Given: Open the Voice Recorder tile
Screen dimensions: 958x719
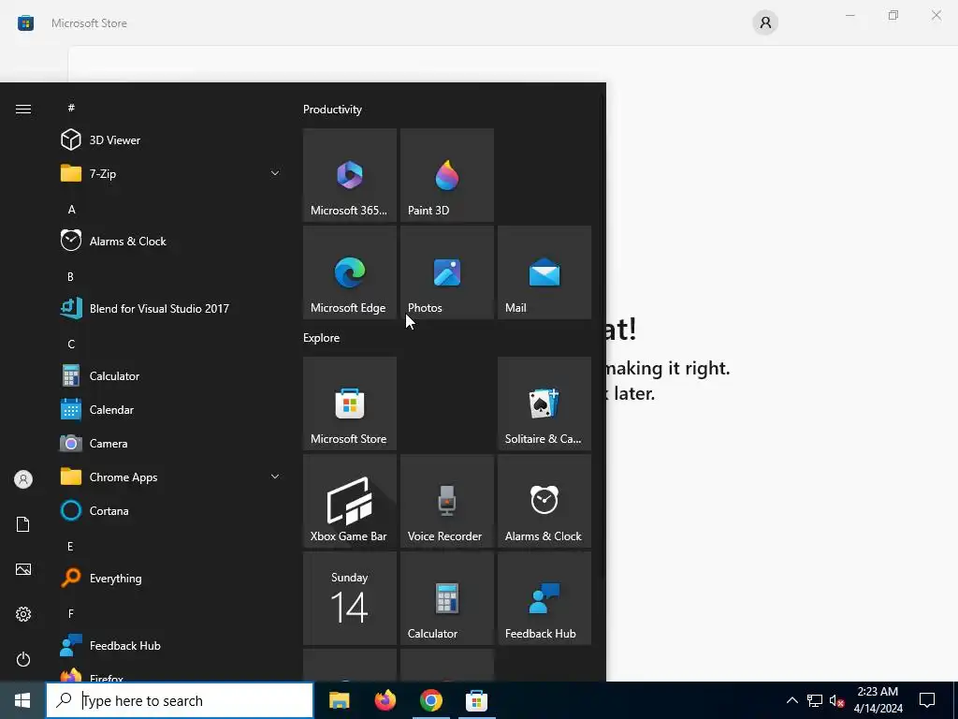Looking at the screenshot, I should (x=446, y=501).
